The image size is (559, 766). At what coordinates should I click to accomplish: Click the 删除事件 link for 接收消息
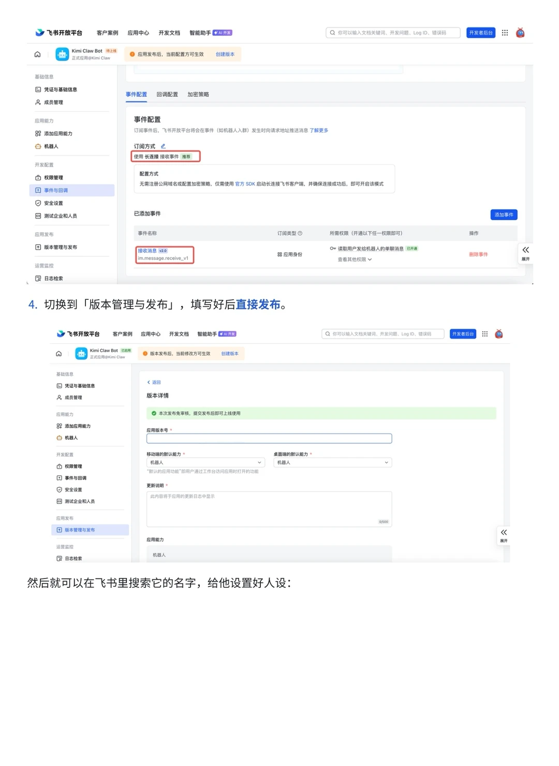pyautogui.click(x=478, y=254)
